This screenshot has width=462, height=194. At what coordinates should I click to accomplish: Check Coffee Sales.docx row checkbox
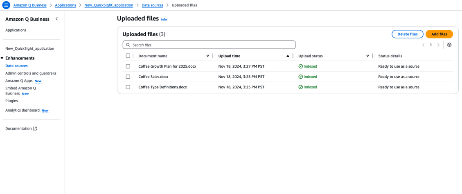pos(128,77)
